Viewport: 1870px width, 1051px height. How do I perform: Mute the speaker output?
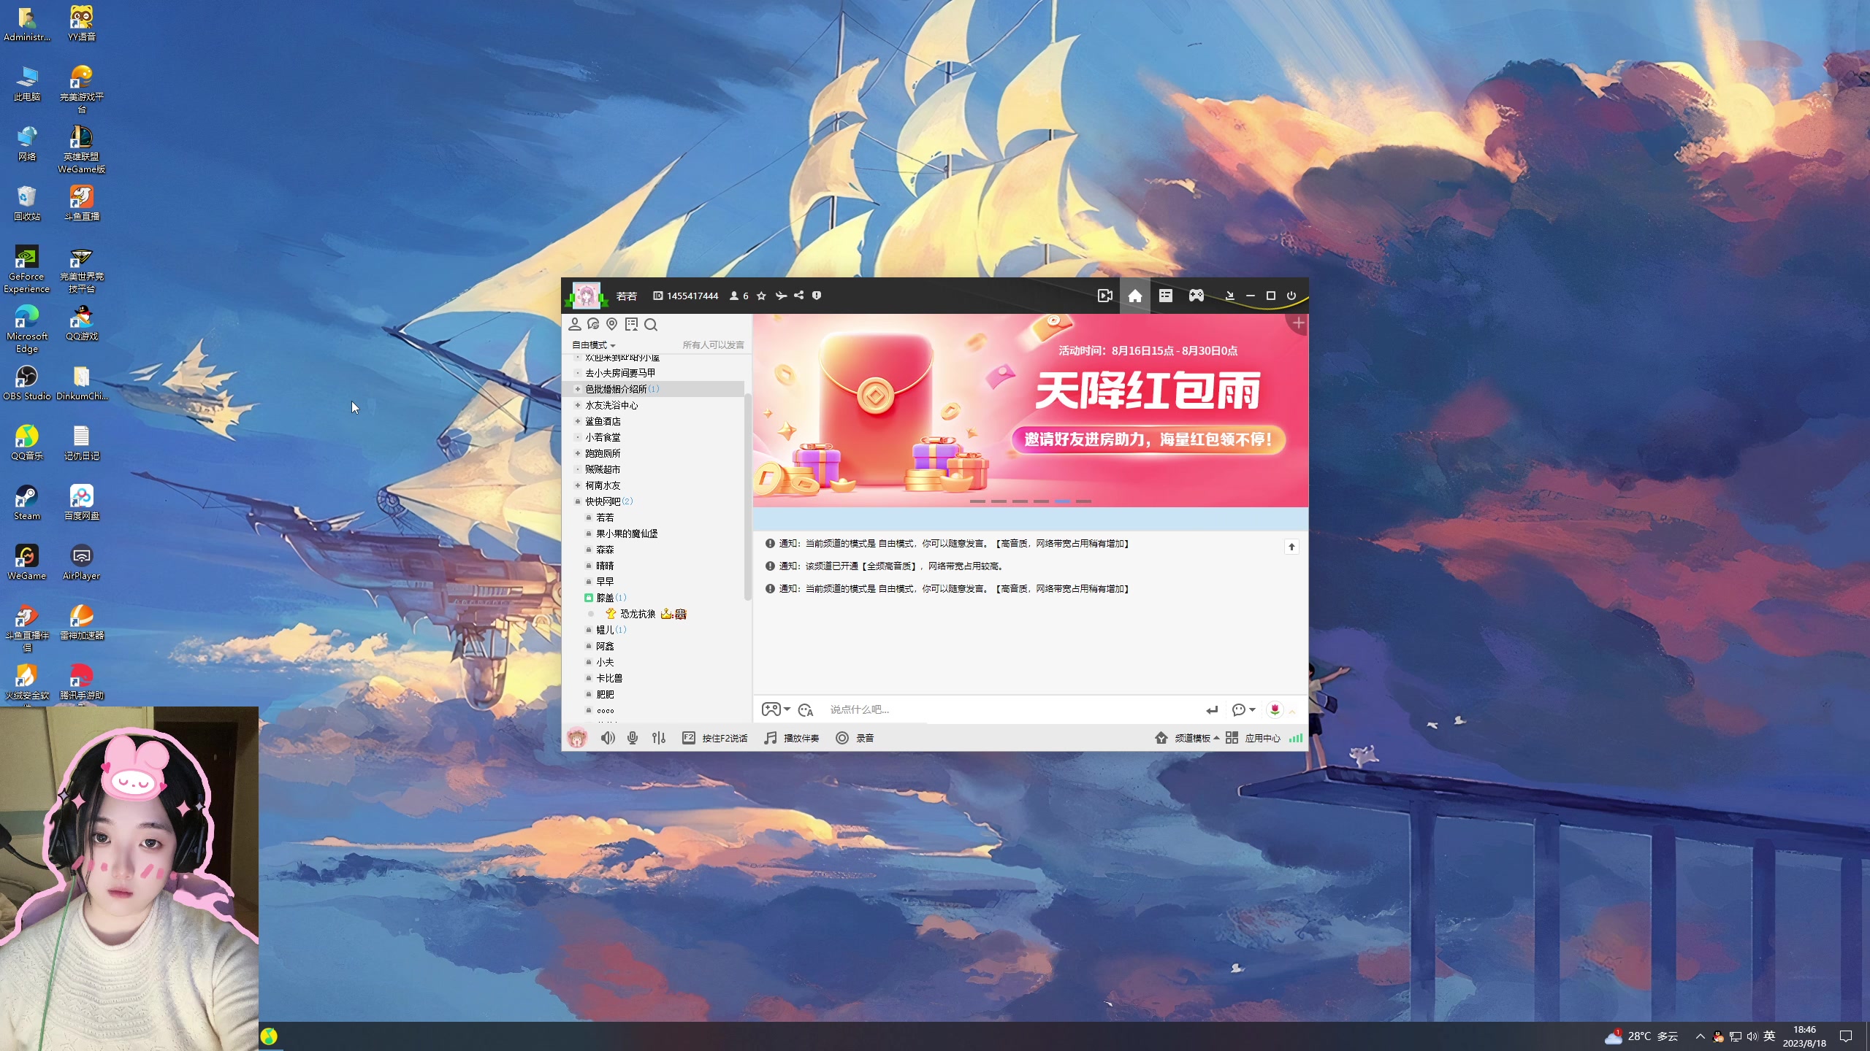tap(608, 738)
